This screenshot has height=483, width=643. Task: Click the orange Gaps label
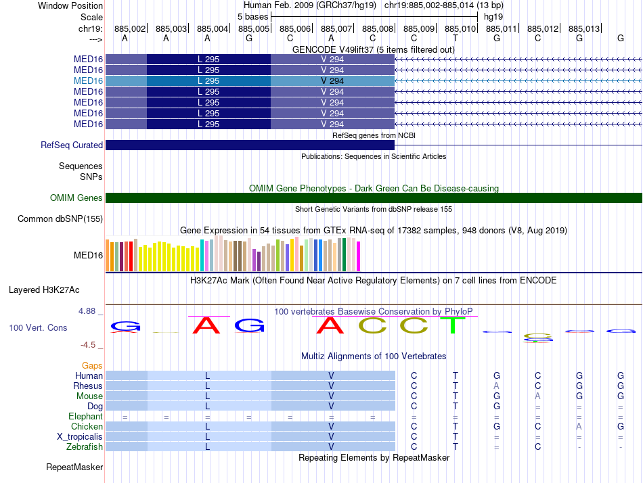[x=92, y=365]
